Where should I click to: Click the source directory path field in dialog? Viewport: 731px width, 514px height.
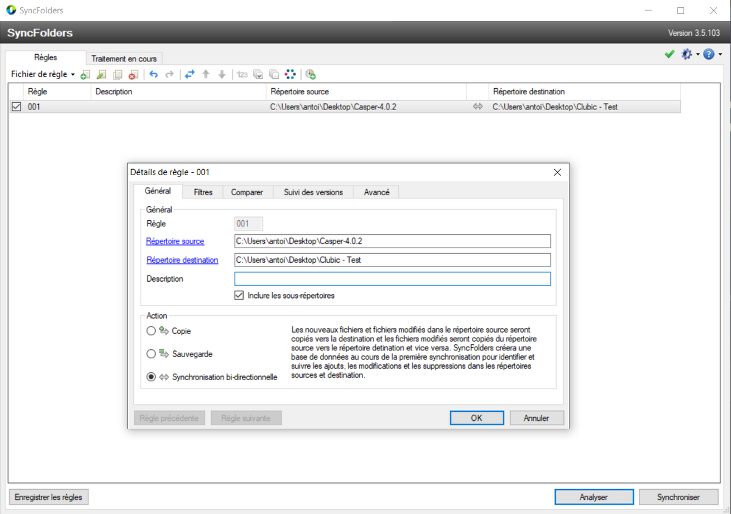pos(392,241)
